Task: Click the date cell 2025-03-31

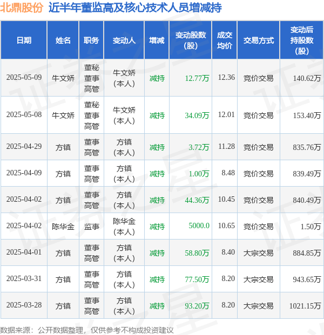Action: pyautogui.click(x=24, y=278)
